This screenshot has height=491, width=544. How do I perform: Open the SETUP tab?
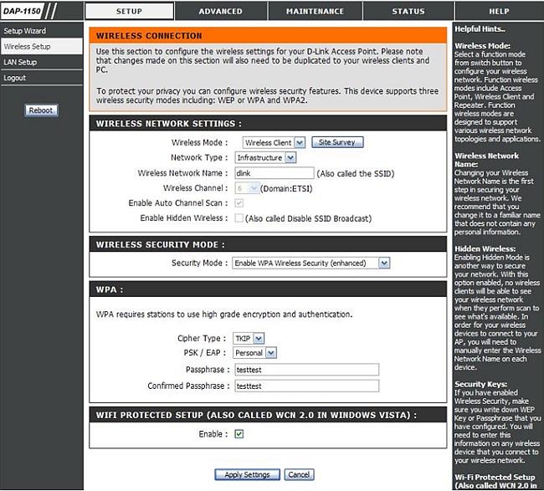pyautogui.click(x=129, y=12)
